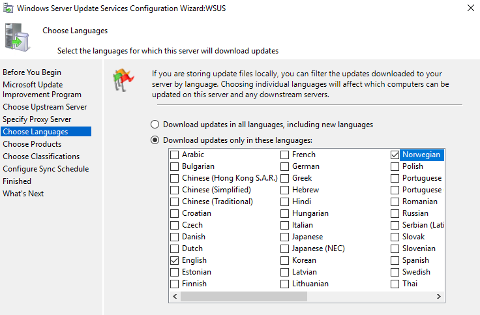Select the Specify Proxy Server step
Screen dimensions: 480x315
37,119
